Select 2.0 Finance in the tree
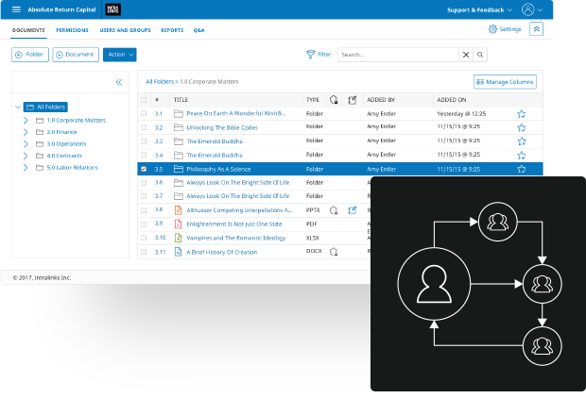 coord(61,132)
